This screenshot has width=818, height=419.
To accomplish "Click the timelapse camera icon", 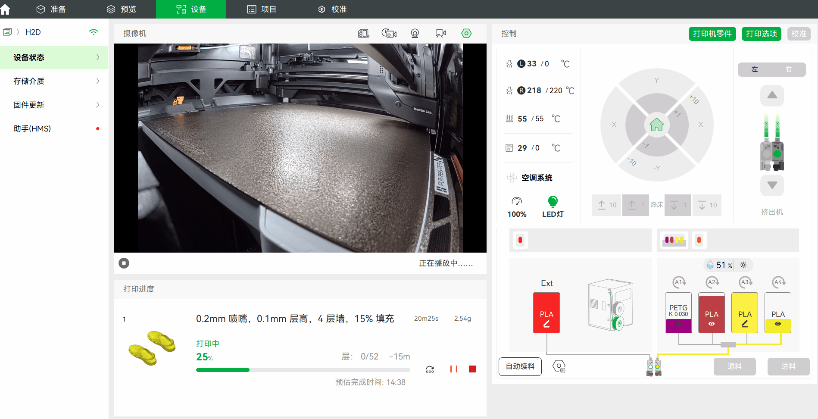I will (x=389, y=33).
